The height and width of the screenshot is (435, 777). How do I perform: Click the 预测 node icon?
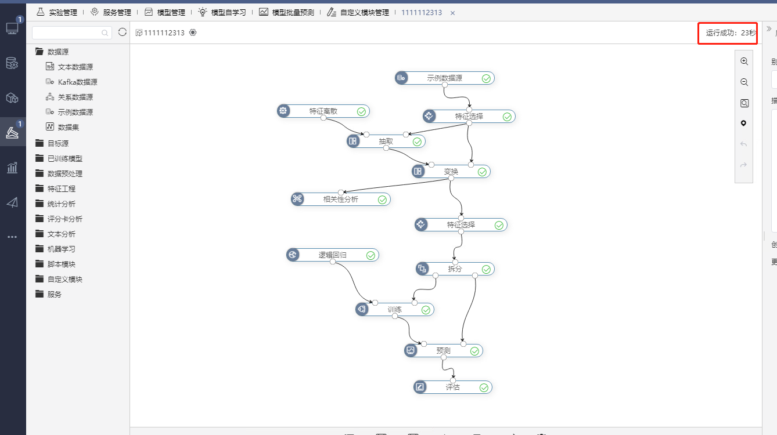411,350
